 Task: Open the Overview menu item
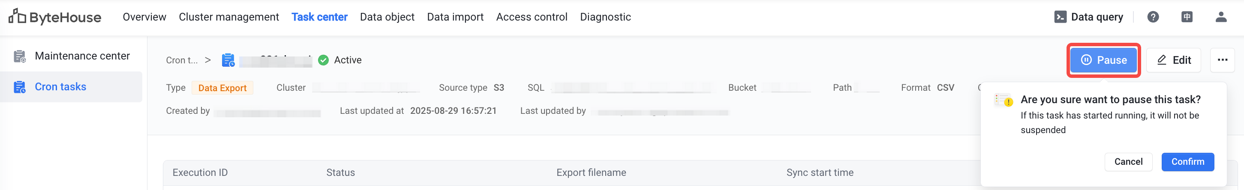(144, 17)
